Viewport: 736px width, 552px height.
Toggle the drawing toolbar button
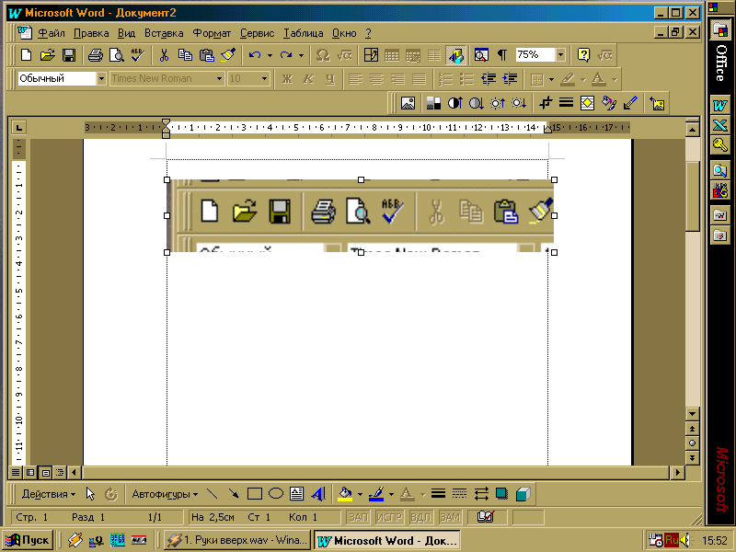[x=455, y=55]
